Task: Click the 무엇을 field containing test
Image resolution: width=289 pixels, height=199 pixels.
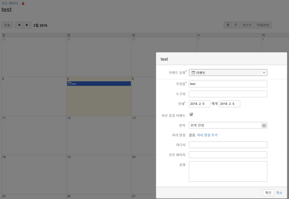Action: [228, 84]
